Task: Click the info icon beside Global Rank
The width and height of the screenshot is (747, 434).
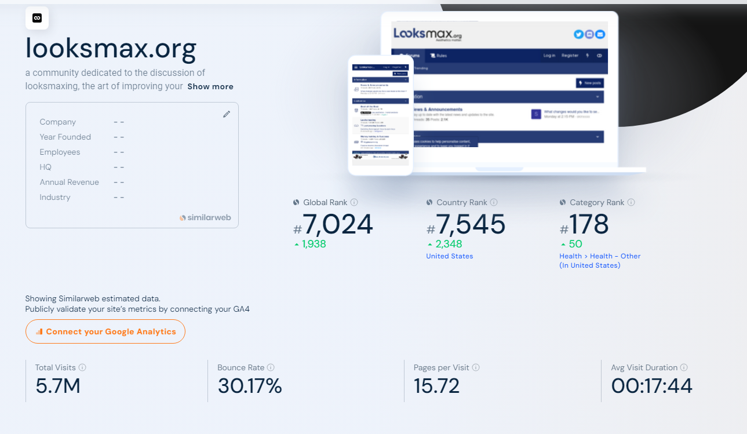Action: (354, 203)
